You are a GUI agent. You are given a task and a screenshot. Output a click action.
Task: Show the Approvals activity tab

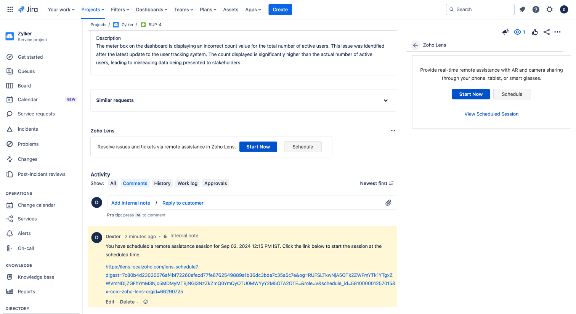click(216, 183)
